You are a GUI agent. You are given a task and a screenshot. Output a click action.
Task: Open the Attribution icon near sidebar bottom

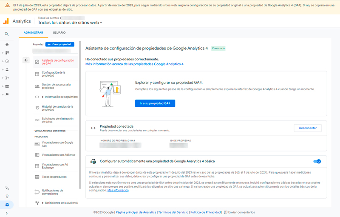[x=7, y=188]
